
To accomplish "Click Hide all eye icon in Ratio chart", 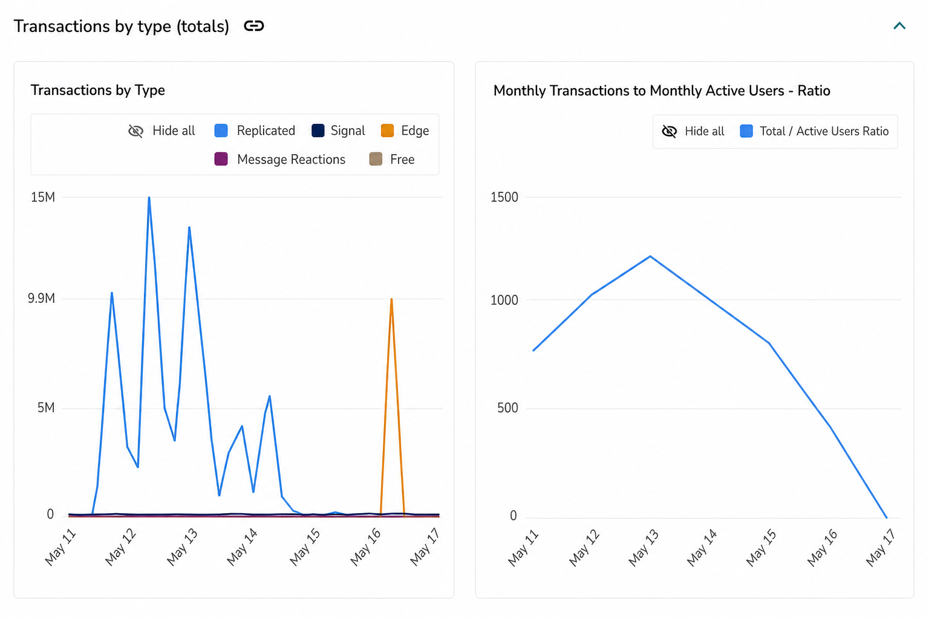I will (x=670, y=131).
